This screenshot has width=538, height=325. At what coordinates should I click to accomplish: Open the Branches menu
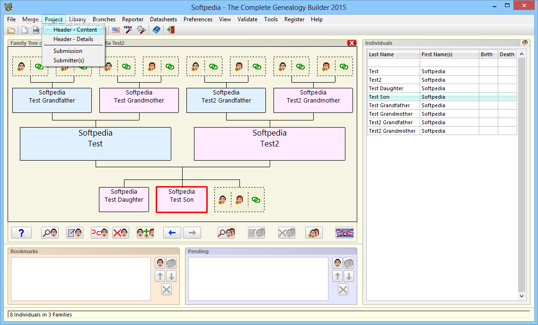tap(104, 19)
